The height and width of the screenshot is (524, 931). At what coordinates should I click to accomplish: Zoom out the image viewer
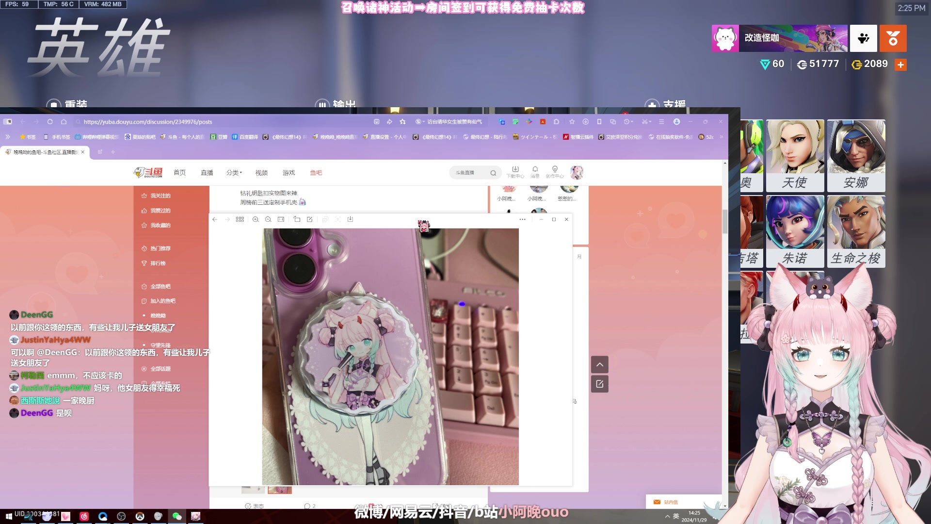click(x=268, y=219)
